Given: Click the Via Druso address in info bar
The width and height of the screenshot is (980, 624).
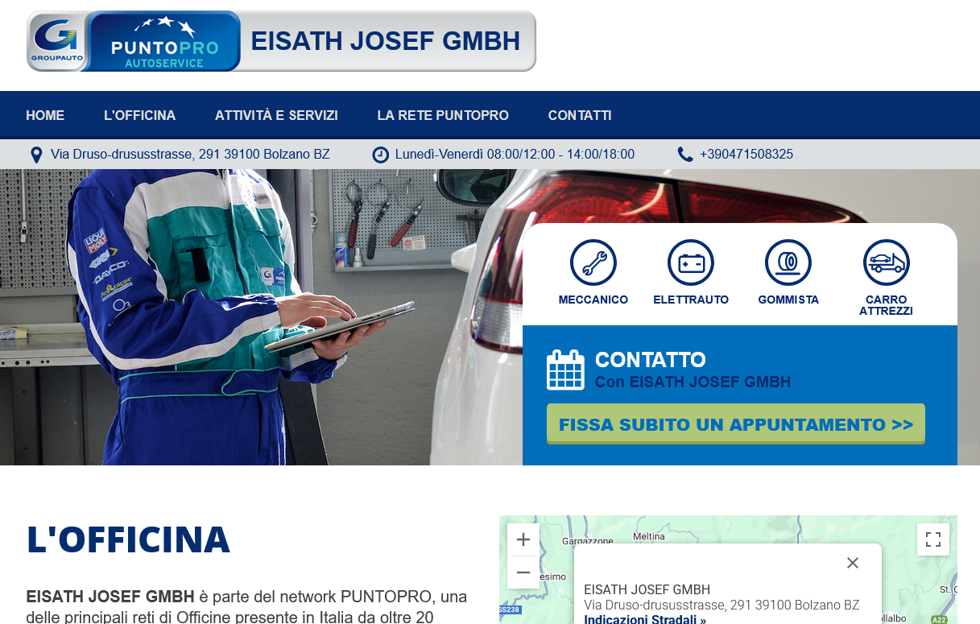Looking at the screenshot, I should (x=190, y=155).
